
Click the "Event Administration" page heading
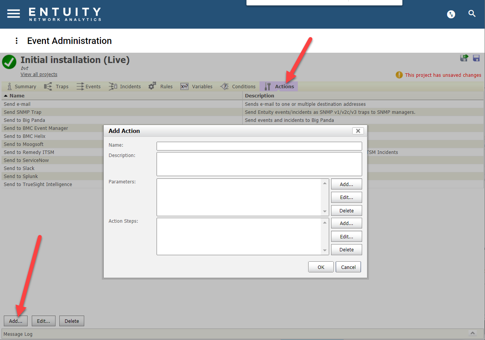click(x=69, y=41)
